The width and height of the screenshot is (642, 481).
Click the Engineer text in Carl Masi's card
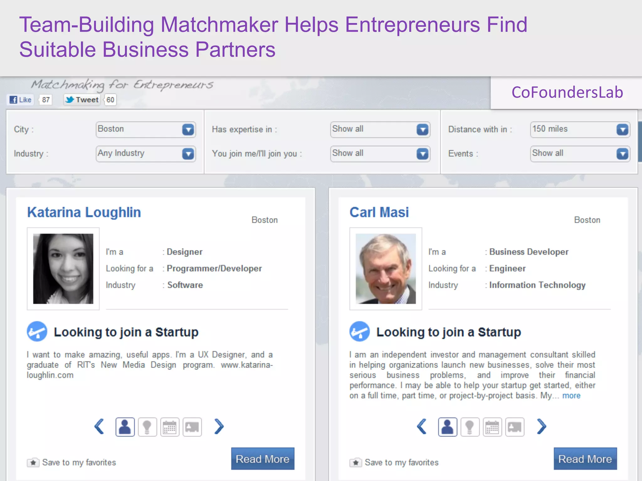(x=507, y=269)
